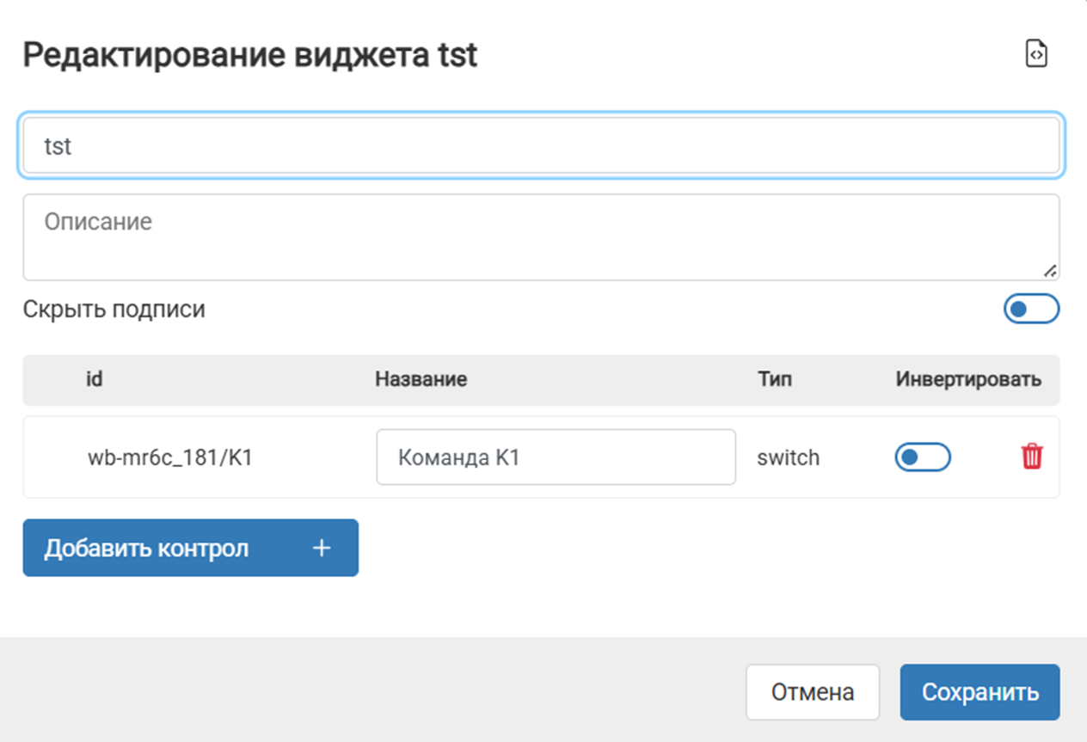Click the plus icon on Добавить контрол

pyautogui.click(x=322, y=548)
